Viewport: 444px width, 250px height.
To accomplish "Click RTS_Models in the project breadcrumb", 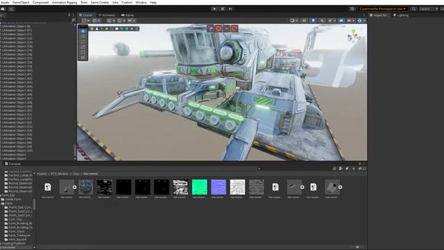I will point(60,174).
